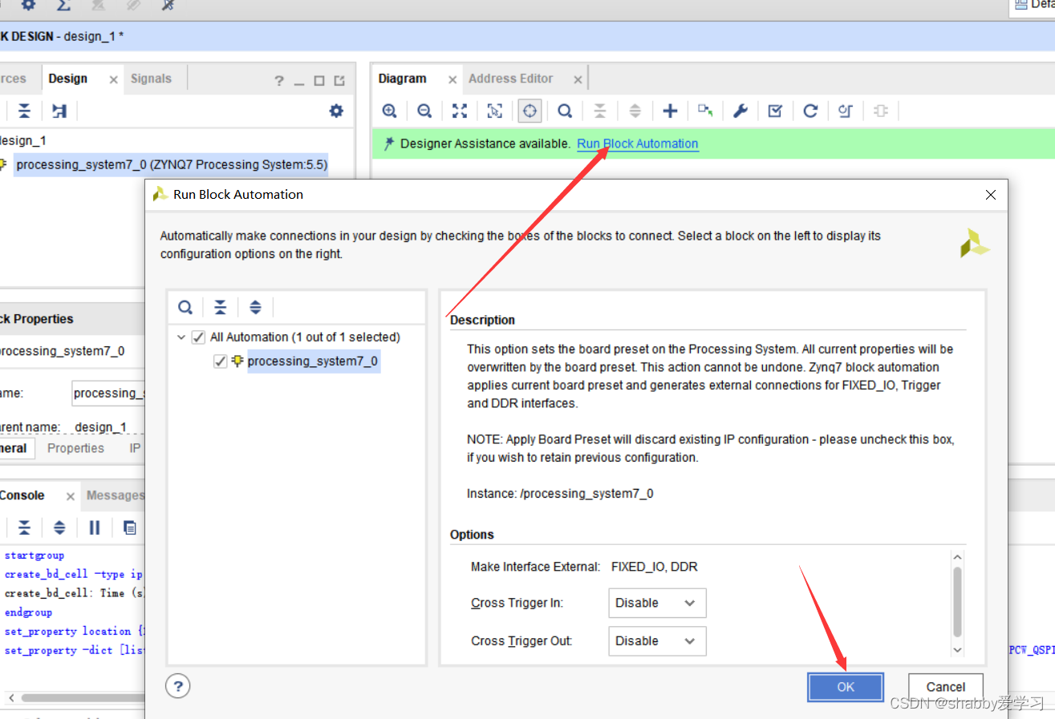Select processing_system7_0 in automation tree
This screenshot has width=1055, height=719.
313,362
